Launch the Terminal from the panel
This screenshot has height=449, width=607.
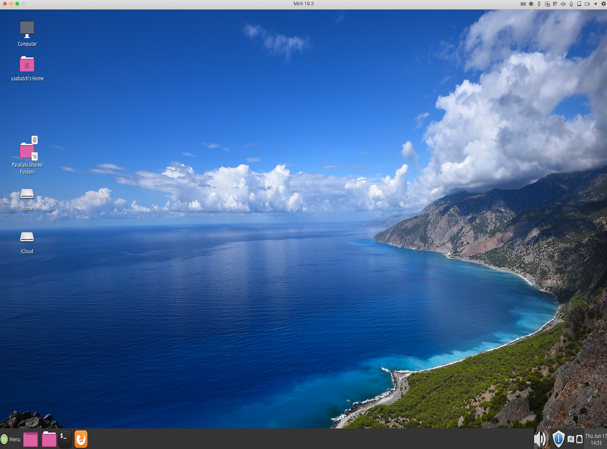click(65, 439)
